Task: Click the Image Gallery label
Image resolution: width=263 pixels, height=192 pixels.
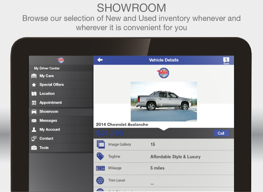Action: (x=119, y=144)
